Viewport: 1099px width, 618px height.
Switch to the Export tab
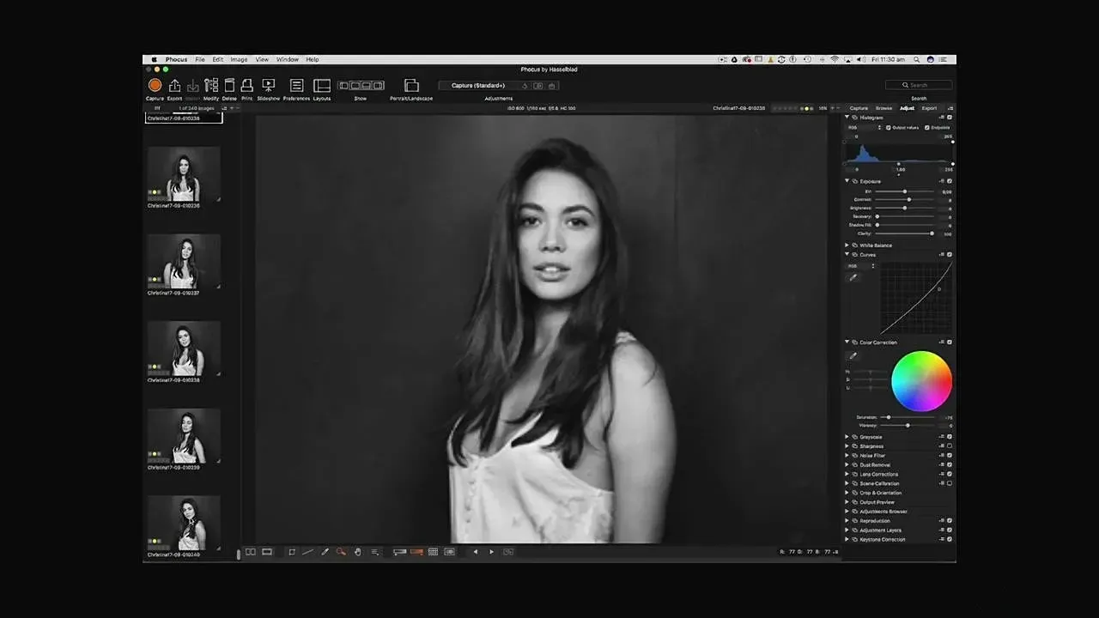pos(929,108)
